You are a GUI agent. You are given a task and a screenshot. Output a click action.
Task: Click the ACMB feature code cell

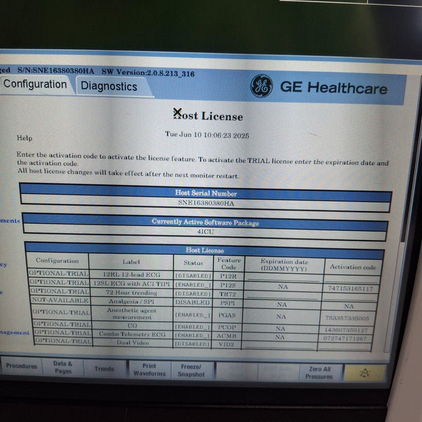coord(226,336)
